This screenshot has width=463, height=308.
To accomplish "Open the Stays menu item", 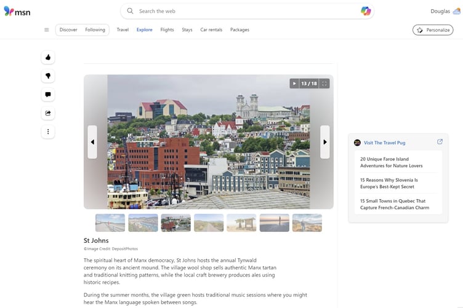I will (x=187, y=30).
